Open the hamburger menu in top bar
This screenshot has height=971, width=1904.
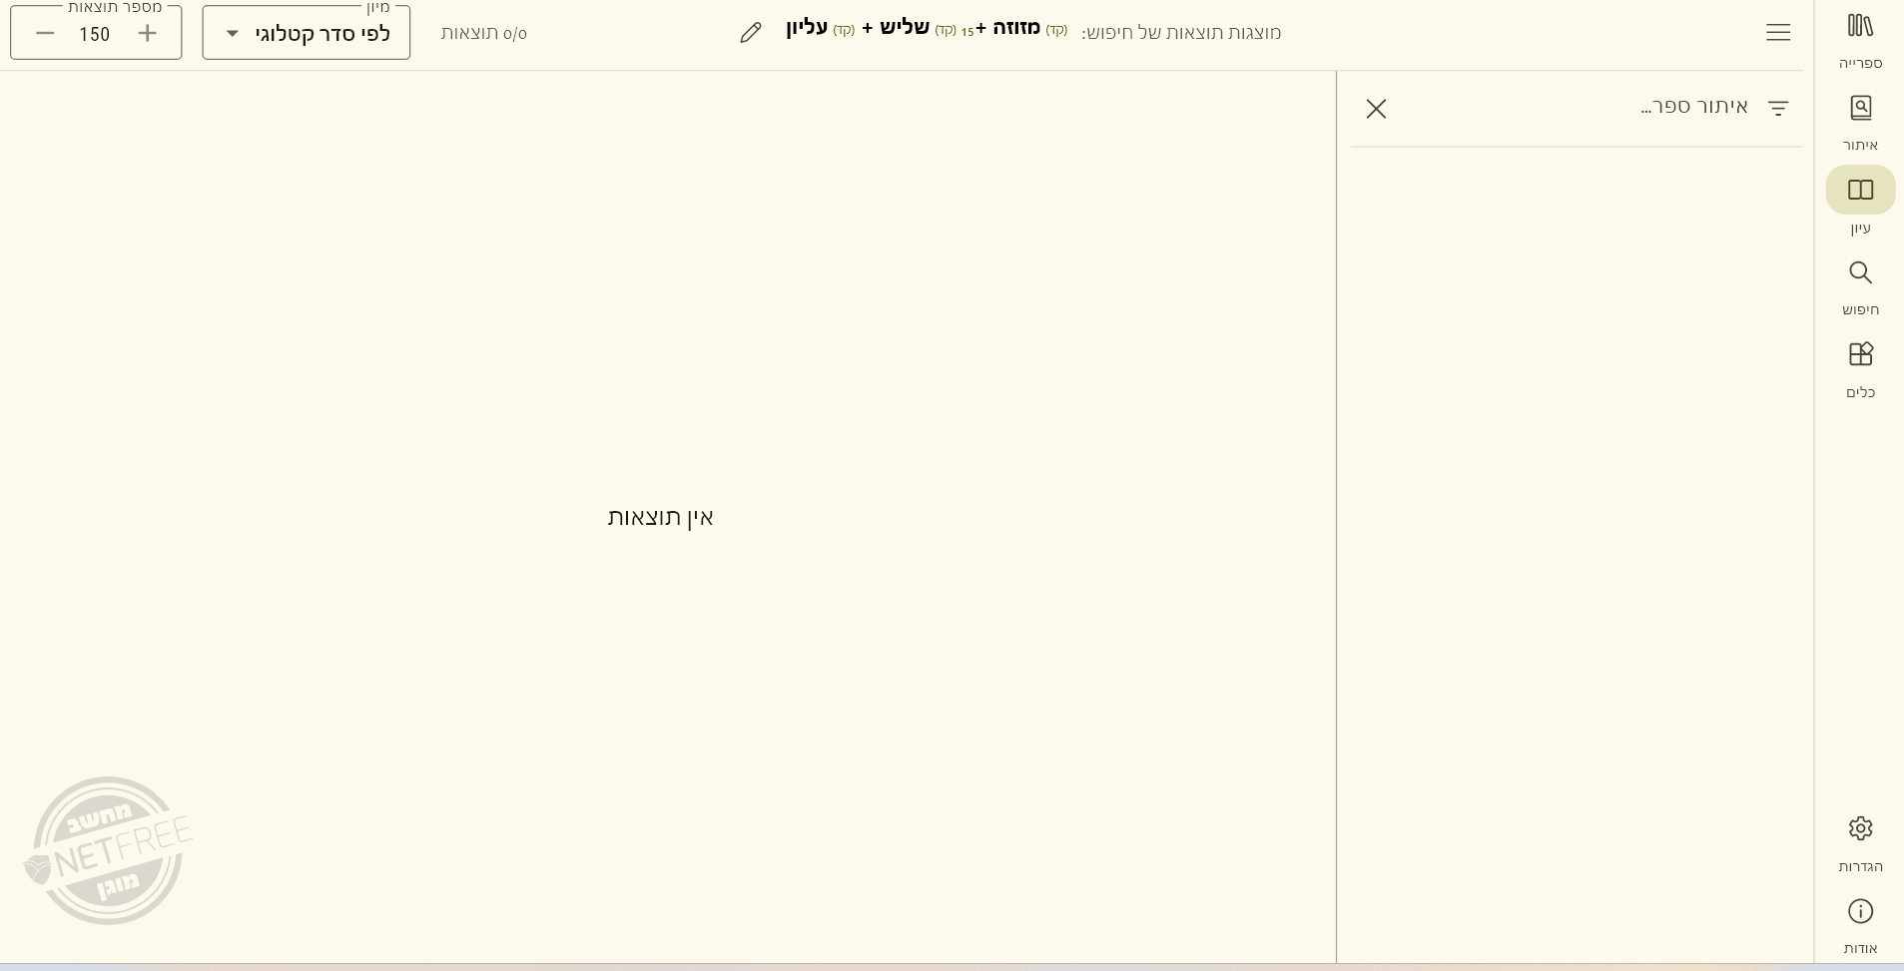(1777, 33)
